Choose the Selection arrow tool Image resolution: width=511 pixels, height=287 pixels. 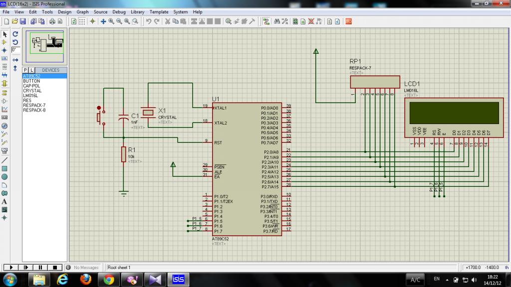(4, 34)
